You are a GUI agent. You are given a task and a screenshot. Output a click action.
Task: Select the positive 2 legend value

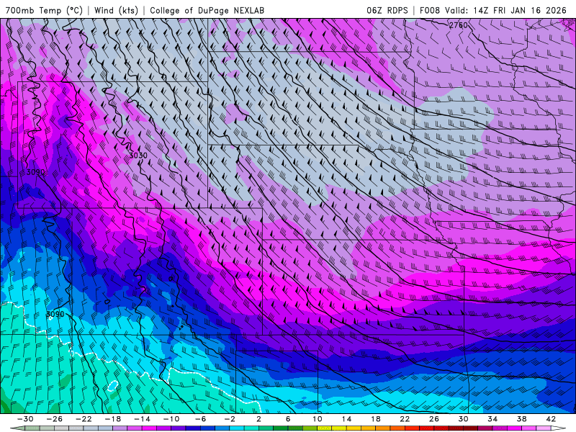pyautogui.click(x=258, y=419)
